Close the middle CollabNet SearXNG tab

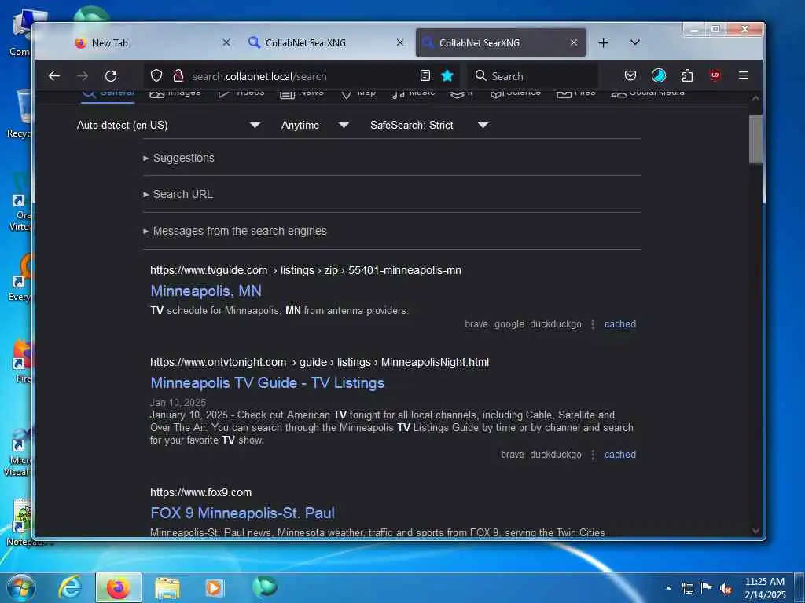(x=400, y=42)
